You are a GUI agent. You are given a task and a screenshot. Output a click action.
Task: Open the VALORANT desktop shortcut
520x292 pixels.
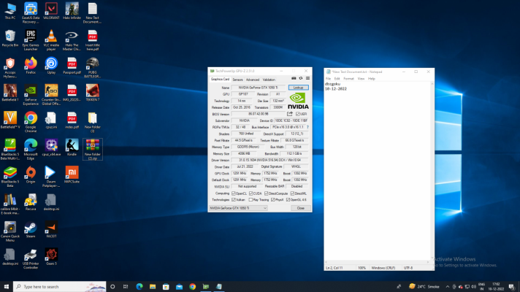click(51, 11)
